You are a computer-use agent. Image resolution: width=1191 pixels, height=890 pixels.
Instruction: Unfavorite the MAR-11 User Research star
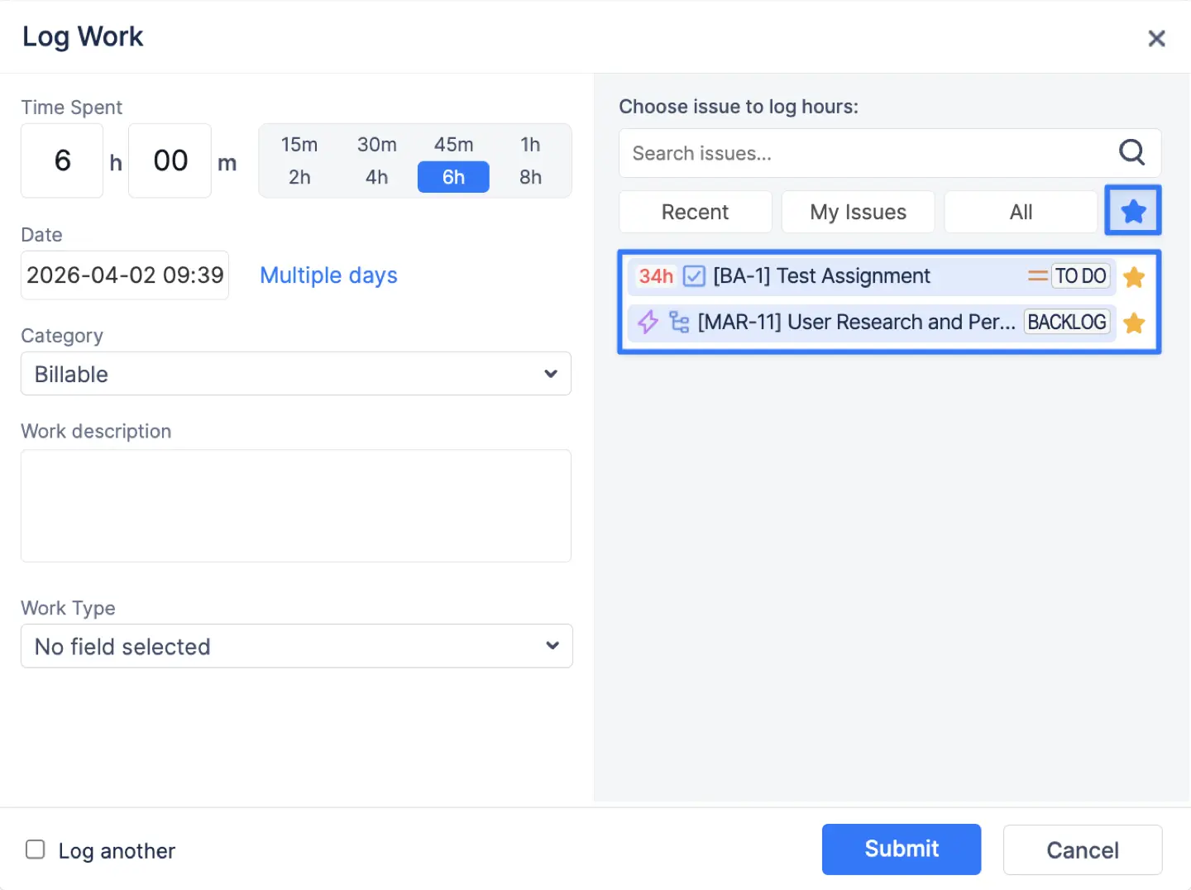(1134, 323)
